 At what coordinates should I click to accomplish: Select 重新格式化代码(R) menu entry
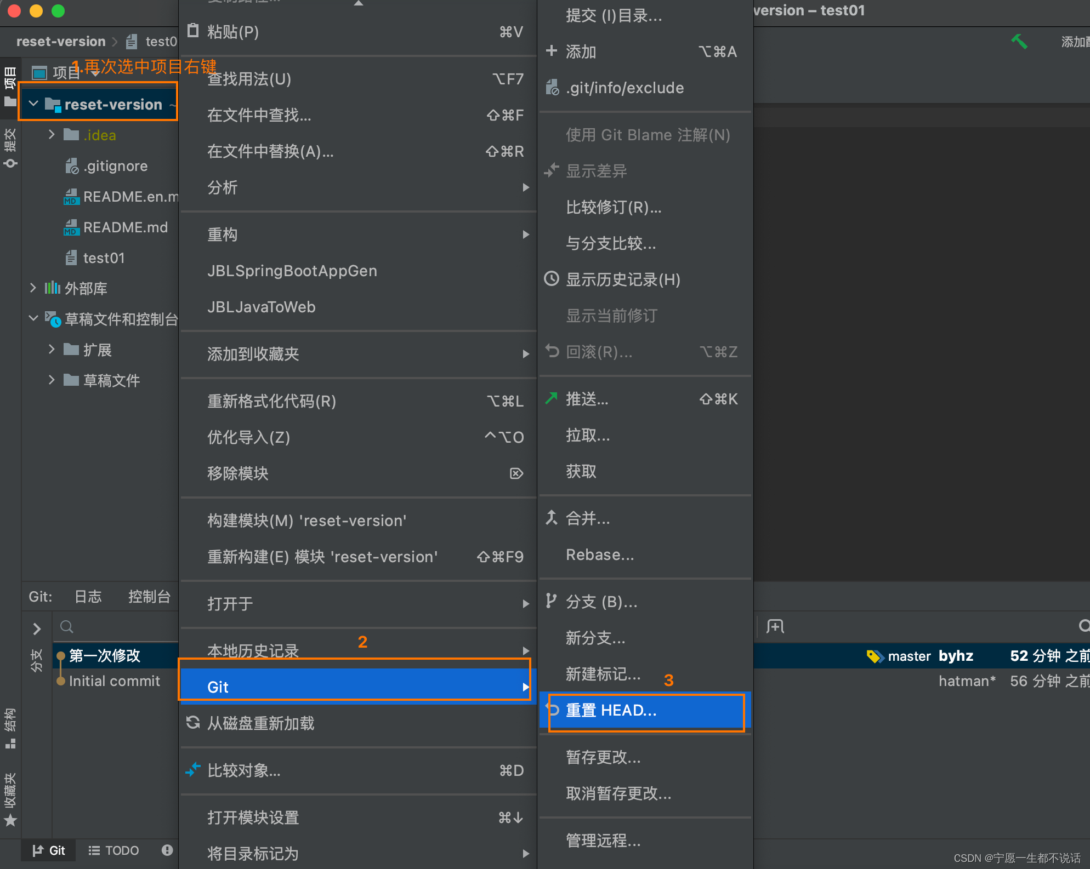(357, 401)
